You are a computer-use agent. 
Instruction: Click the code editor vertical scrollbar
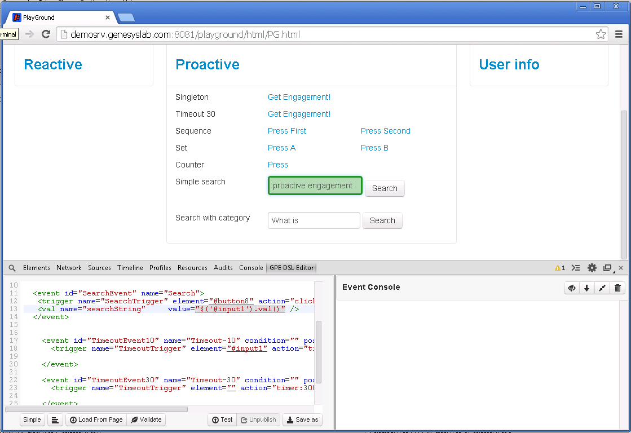tap(318, 352)
